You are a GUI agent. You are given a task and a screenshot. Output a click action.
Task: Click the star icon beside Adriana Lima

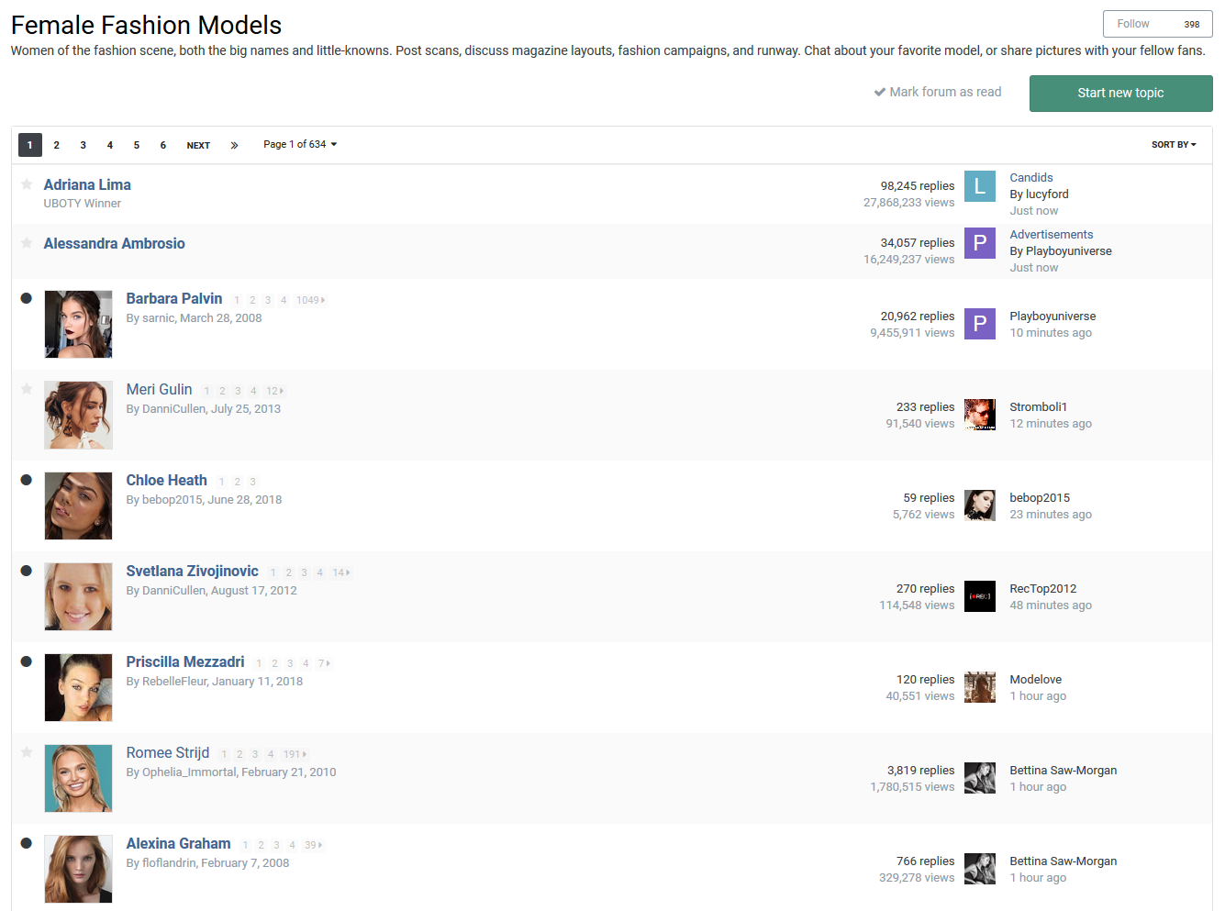[x=27, y=184]
